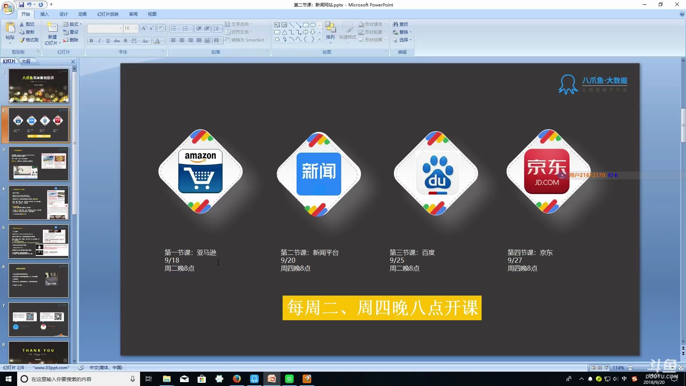Image resolution: width=686 pixels, height=386 pixels.
Task: Increase font size with the grow font icon
Action: (x=143, y=28)
